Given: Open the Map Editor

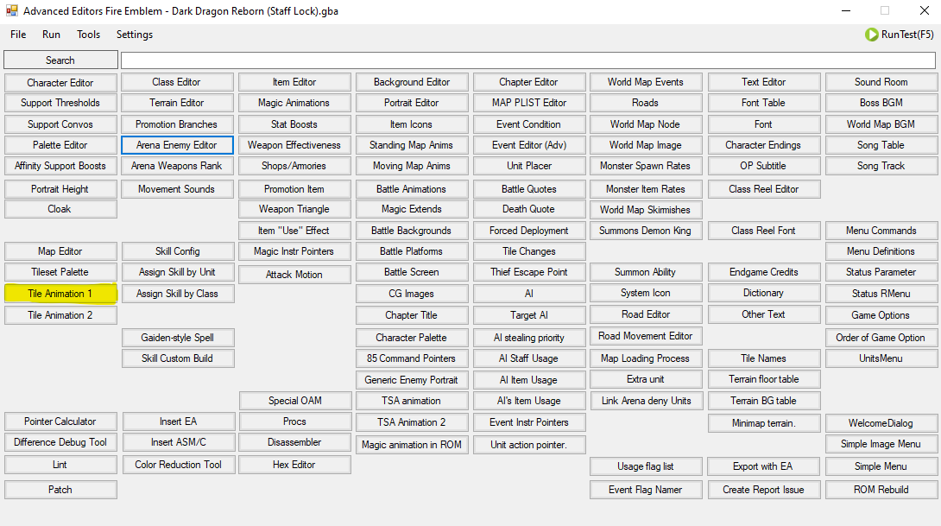Looking at the screenshot, I should click(x=60, y=251).
